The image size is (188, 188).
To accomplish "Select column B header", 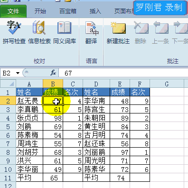I will pyautogui.click(x=53, y=84).
